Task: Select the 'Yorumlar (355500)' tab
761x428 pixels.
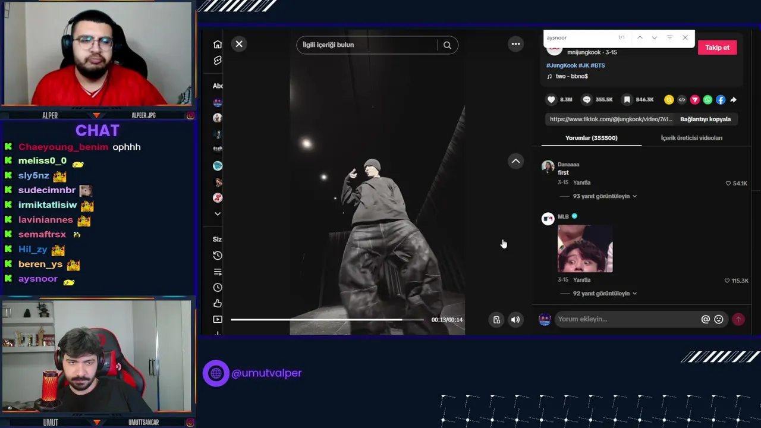Action: pyautogui.click(x=591, y=138)
